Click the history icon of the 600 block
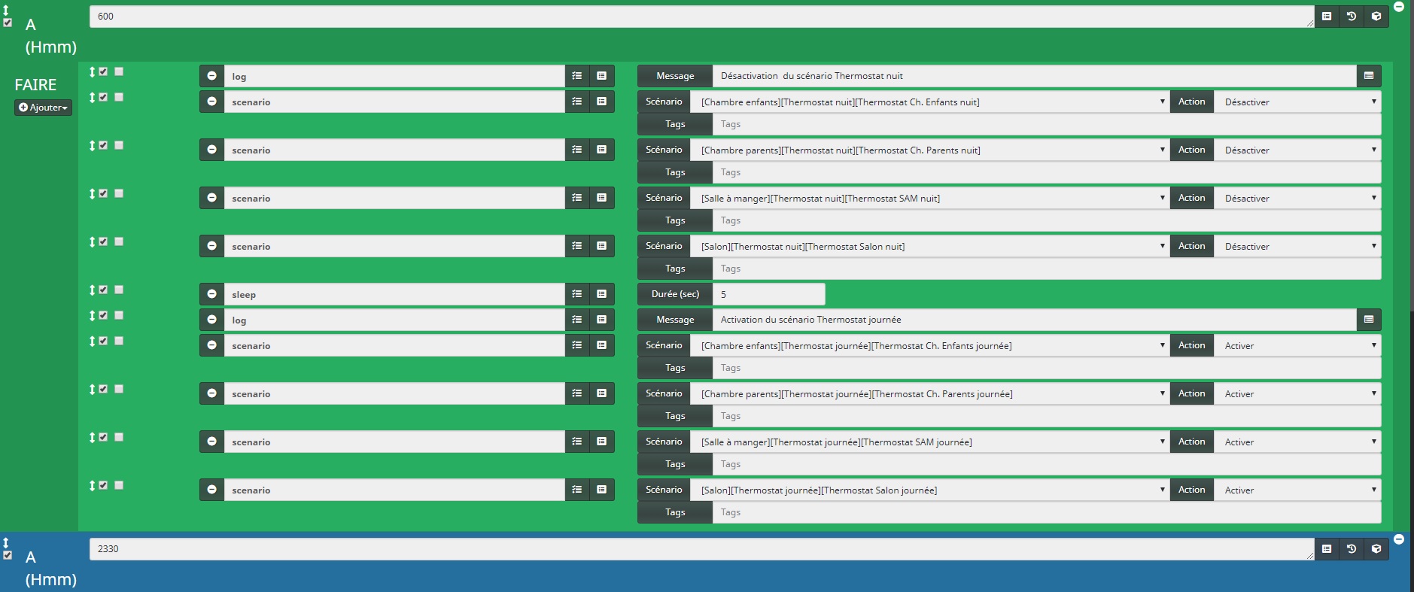Image resolution: width=1414 pixels, height=592 pixels. click(x=1352, y=17)
